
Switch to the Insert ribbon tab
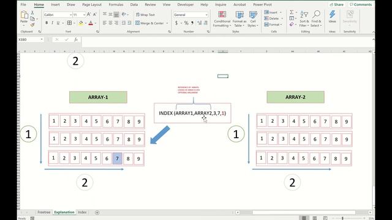coord(55,4)
